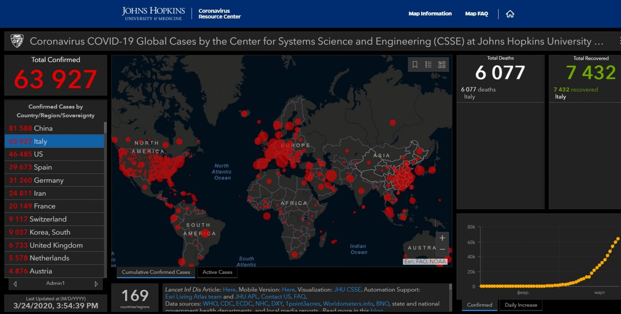Select Spain in the country list

point(54,167)
